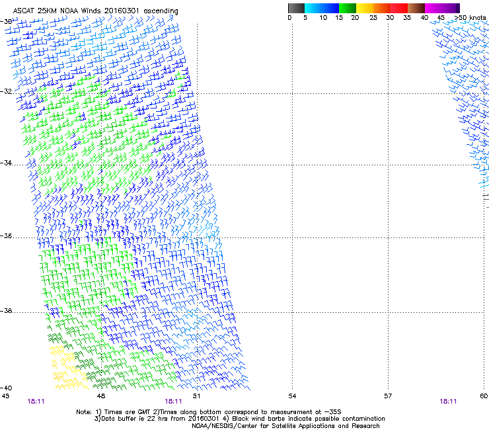Click the '-40' latitude axis label

point(6,388)
